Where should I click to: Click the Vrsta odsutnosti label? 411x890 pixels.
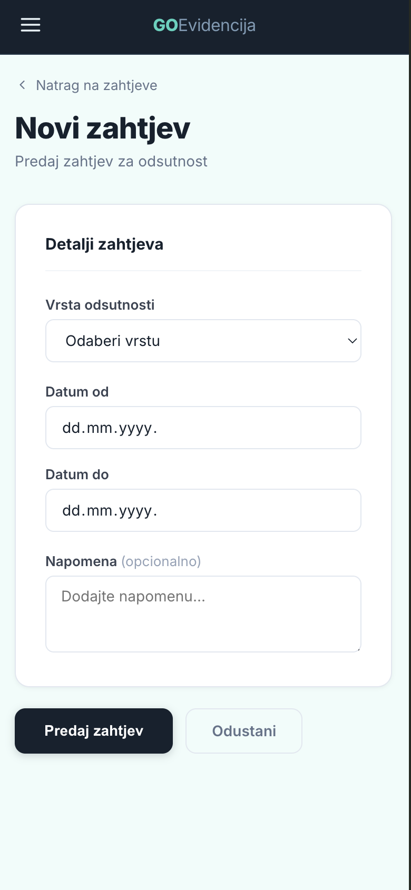[x=100, y=305]
